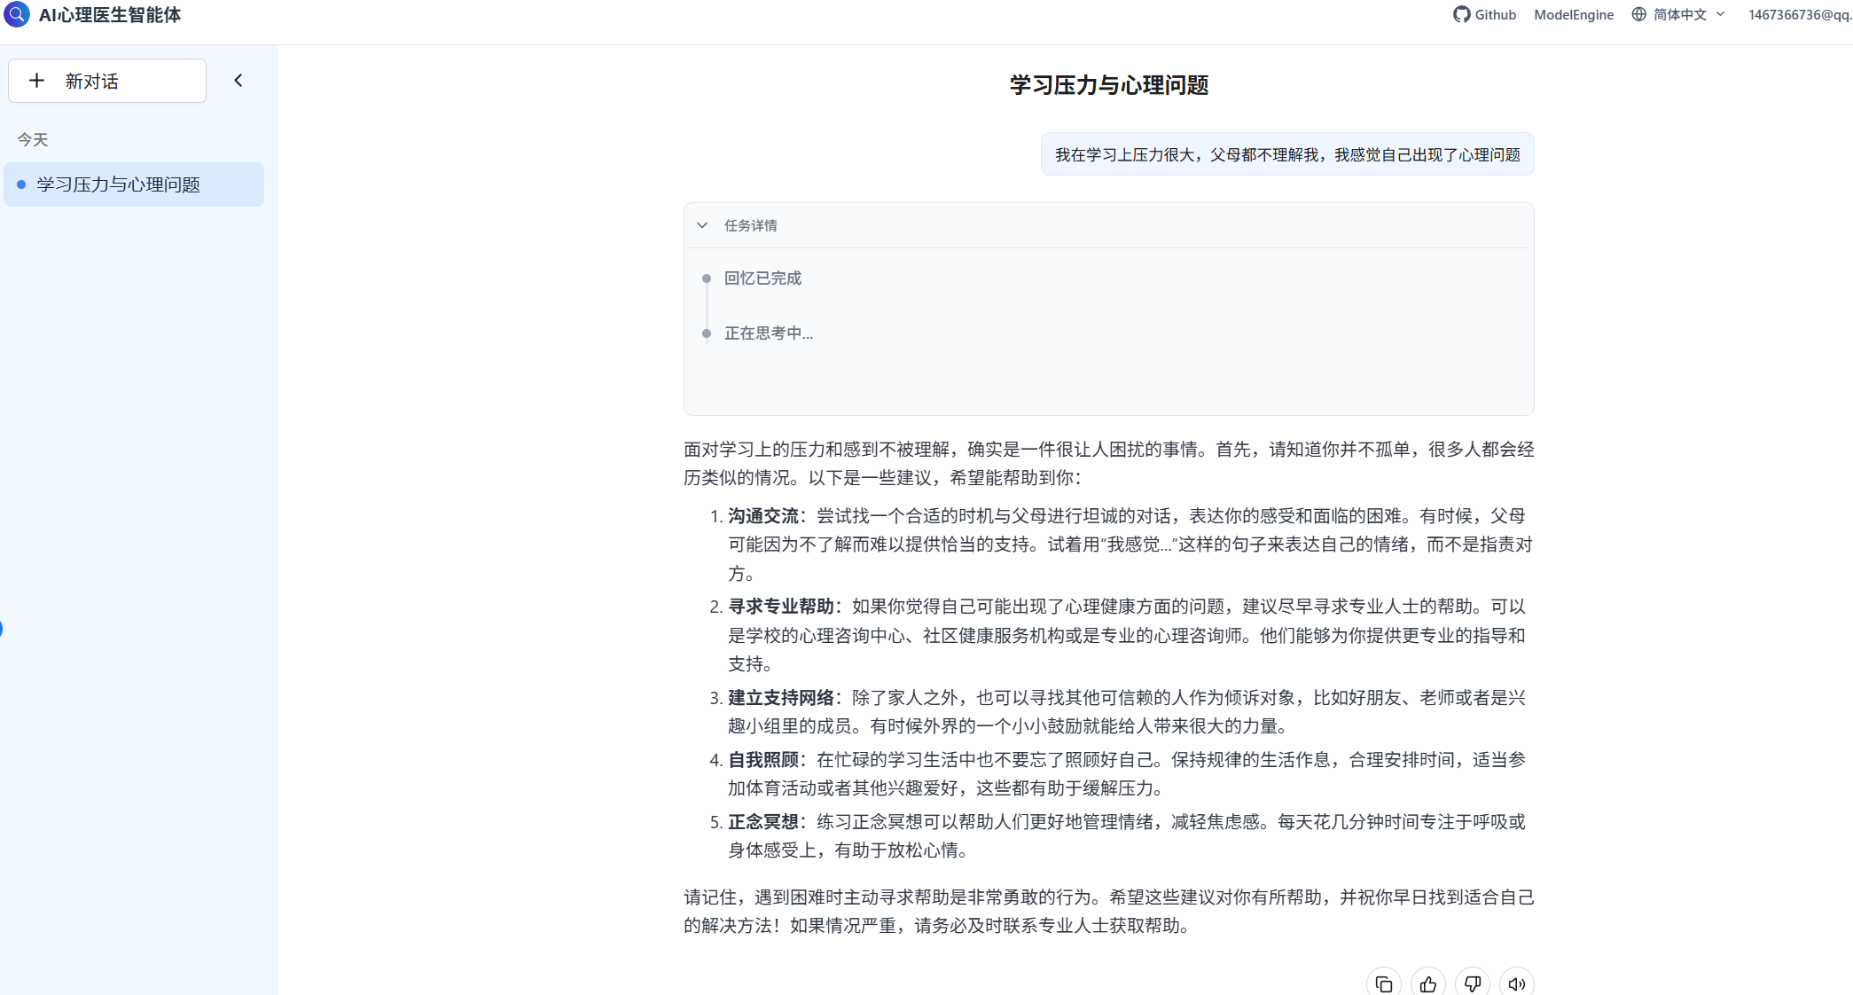Collapse the conversation sidebar
This screenshot has height=995, width=1853.
(238, 79)
